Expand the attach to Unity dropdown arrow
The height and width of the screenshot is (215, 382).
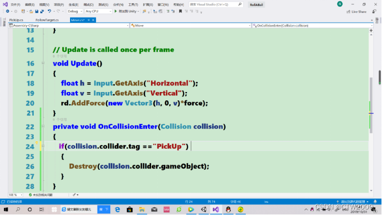pyautogui.click(x=138, y=12)
